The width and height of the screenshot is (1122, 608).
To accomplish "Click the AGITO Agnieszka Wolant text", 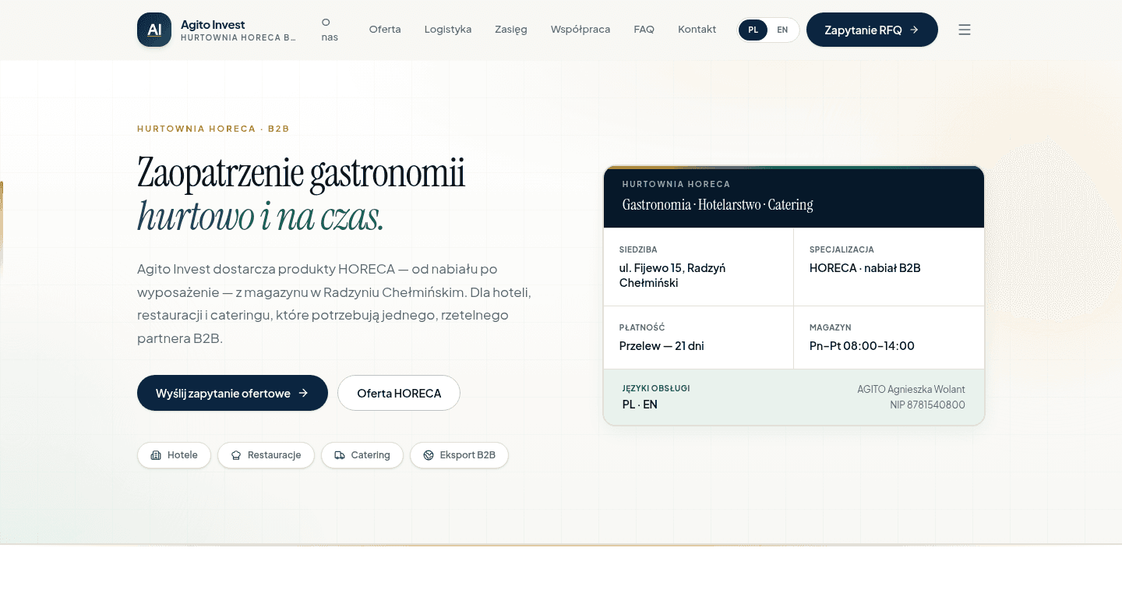I will 911,389.
